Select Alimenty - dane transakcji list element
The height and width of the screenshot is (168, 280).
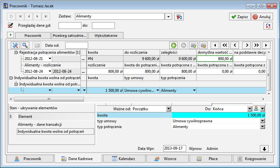[40, 124]
